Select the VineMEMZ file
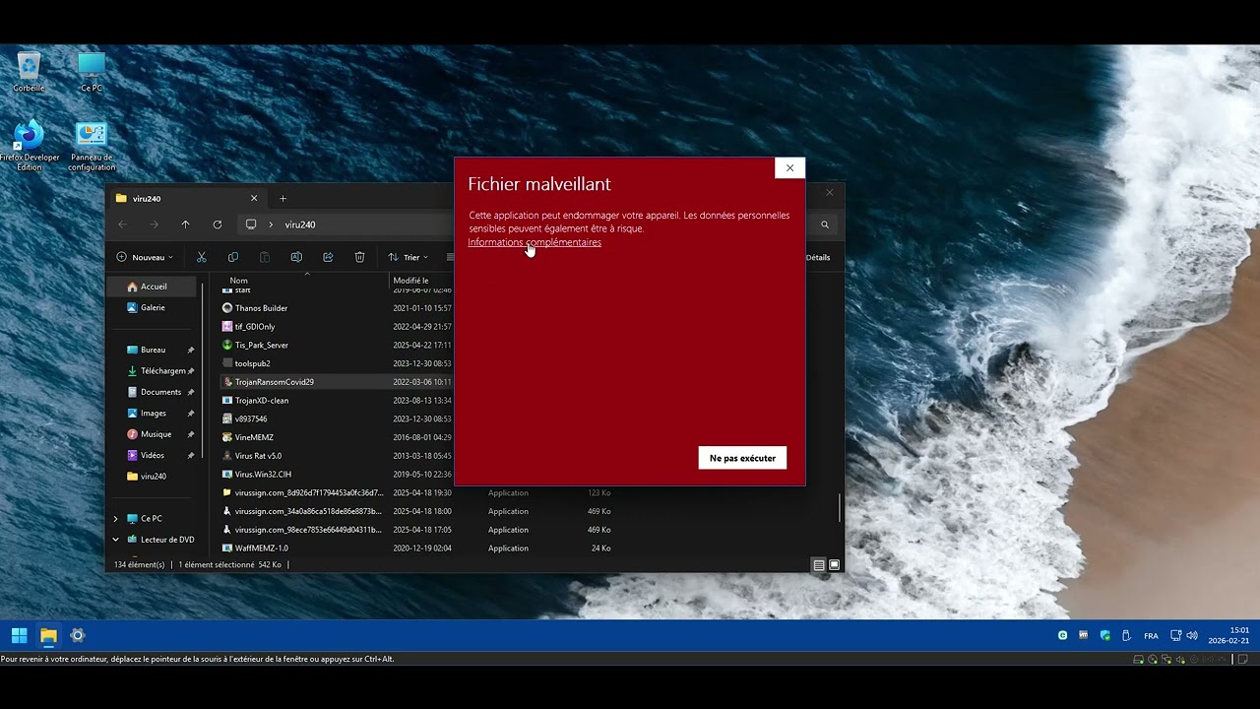Image resolution: width=1260 pixels, height=709 pixels. (254, 437)
